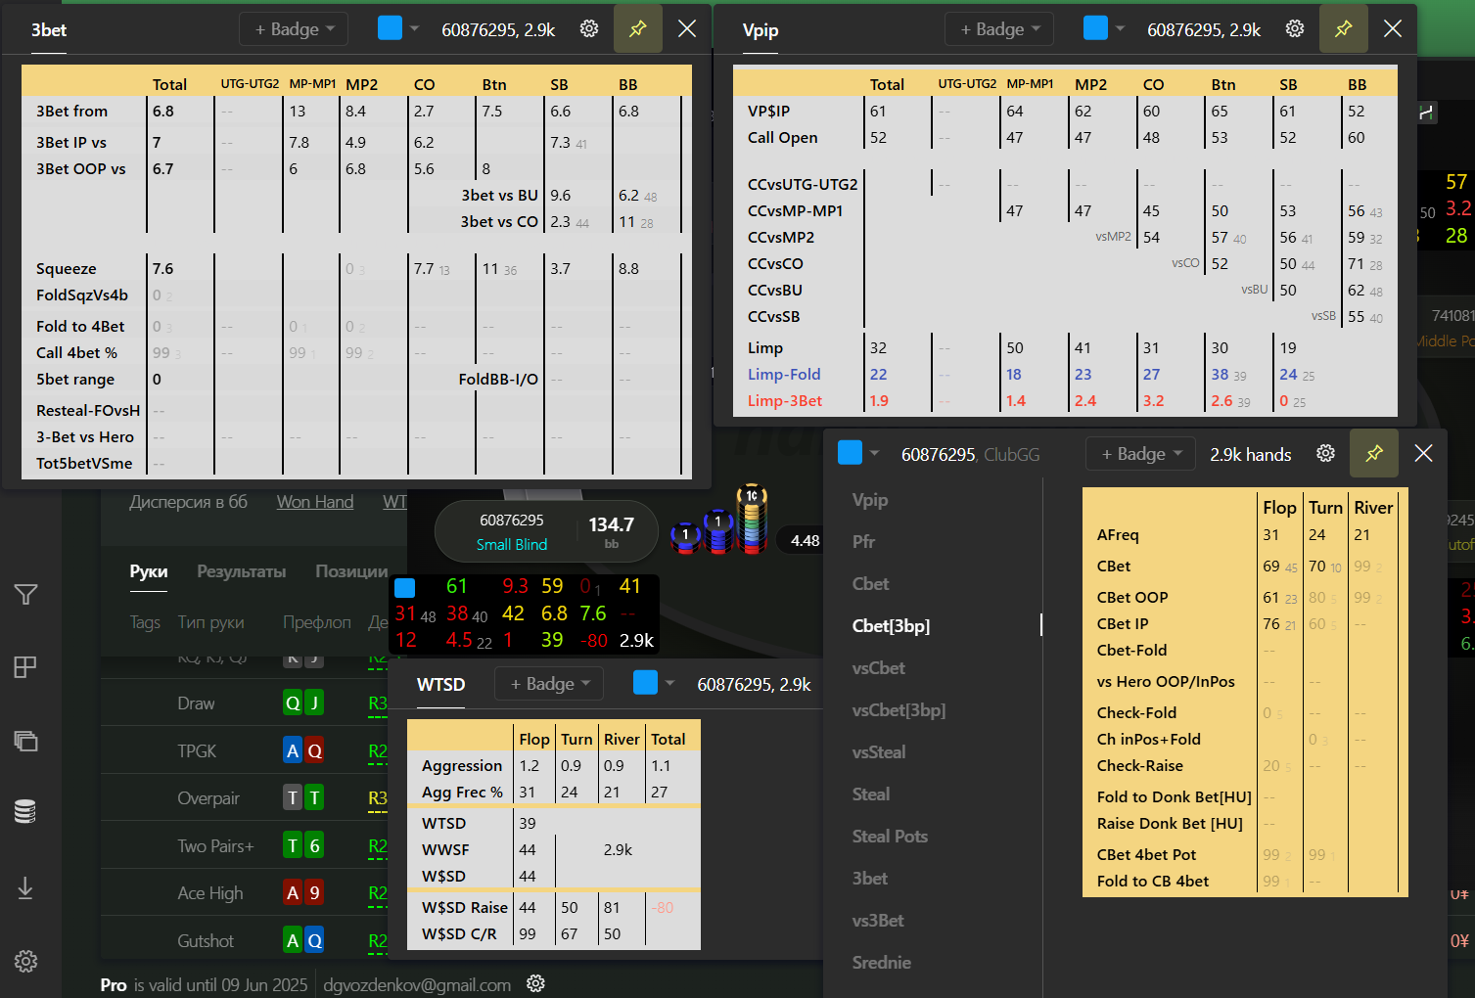Click blue color swatch in 3bet popup
1475x998 pixels.
pos(390,28)
